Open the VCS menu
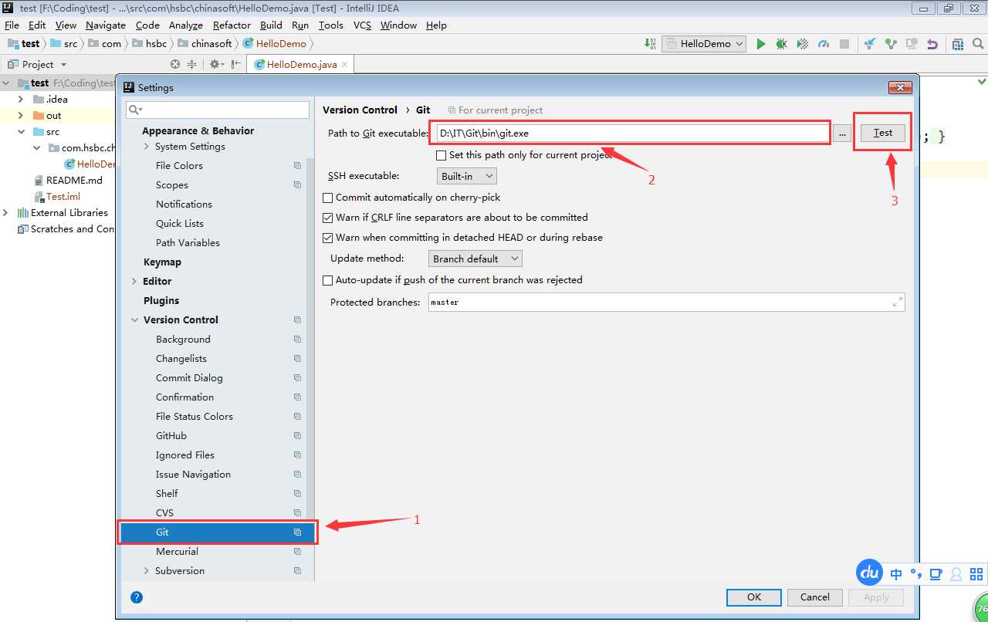 click(362, 25)
